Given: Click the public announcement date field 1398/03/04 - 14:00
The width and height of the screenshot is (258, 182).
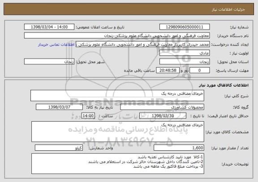Looking at the screenshot, I should point(49,27).
